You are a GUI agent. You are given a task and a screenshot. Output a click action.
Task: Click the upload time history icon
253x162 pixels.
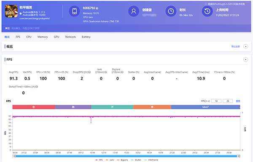point(207,11)
